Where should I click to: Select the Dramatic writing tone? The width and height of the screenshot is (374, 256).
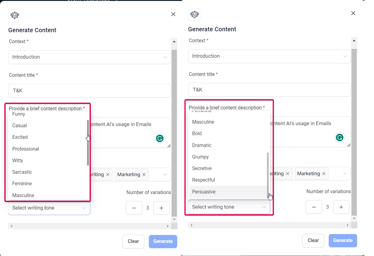pyautogui.click(x=202, y=145)
